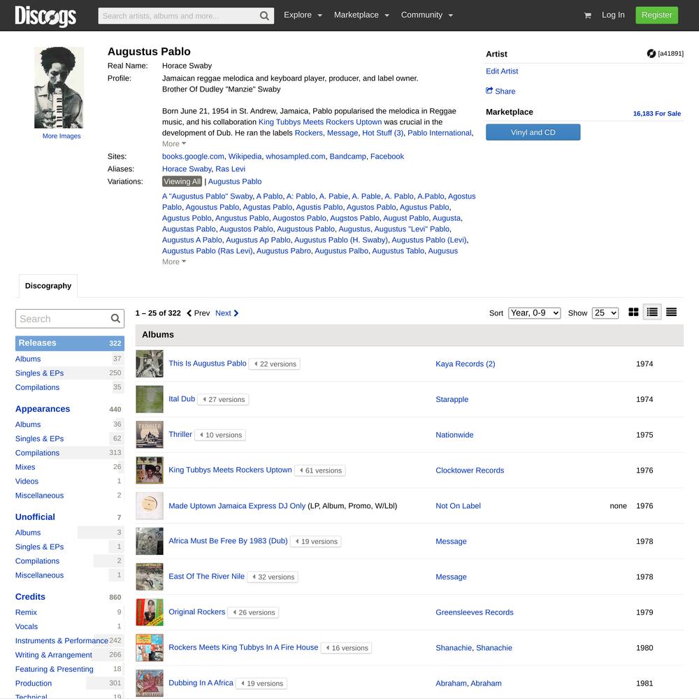699x699 pixels.
Task: Expand 22 versions of This Is Augustus Pablo
Action: 275,363
